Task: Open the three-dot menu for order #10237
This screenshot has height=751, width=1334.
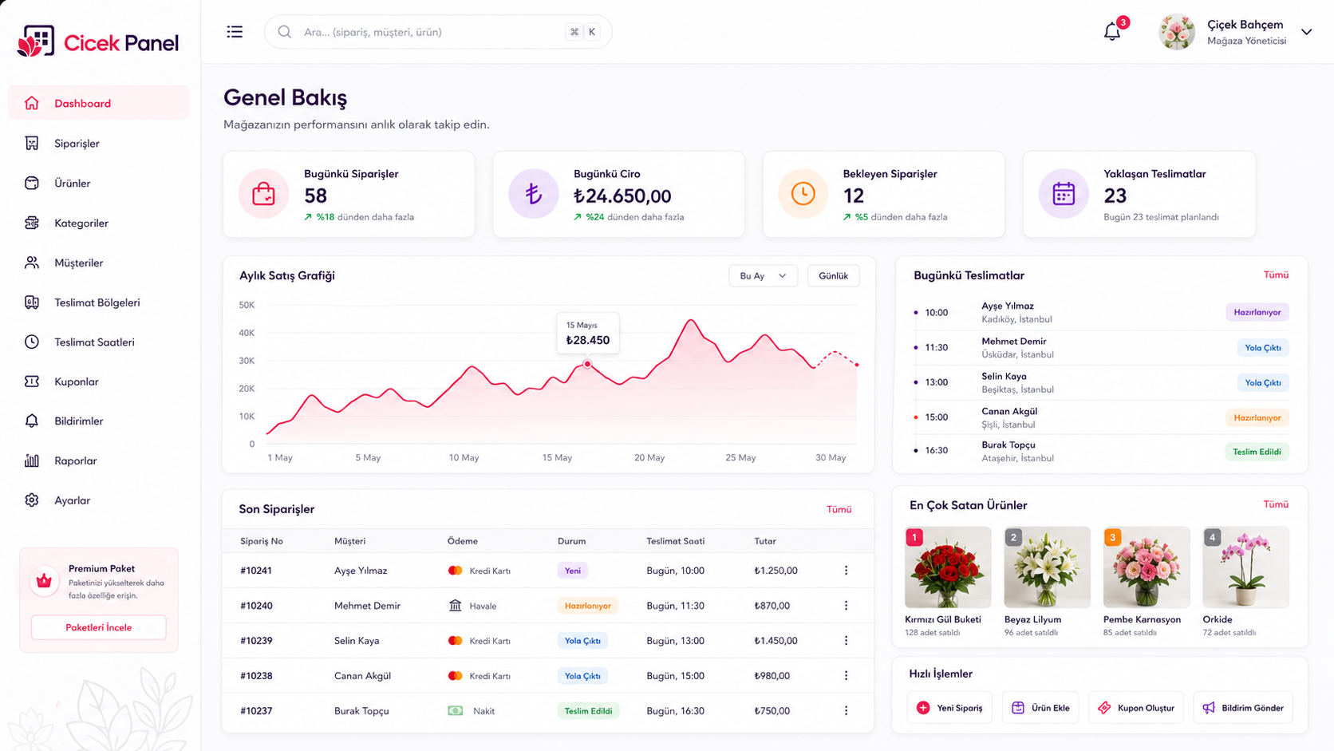Action: point(846,711)
